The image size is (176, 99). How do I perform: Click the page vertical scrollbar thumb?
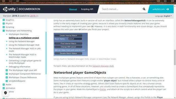coord(175,57)
